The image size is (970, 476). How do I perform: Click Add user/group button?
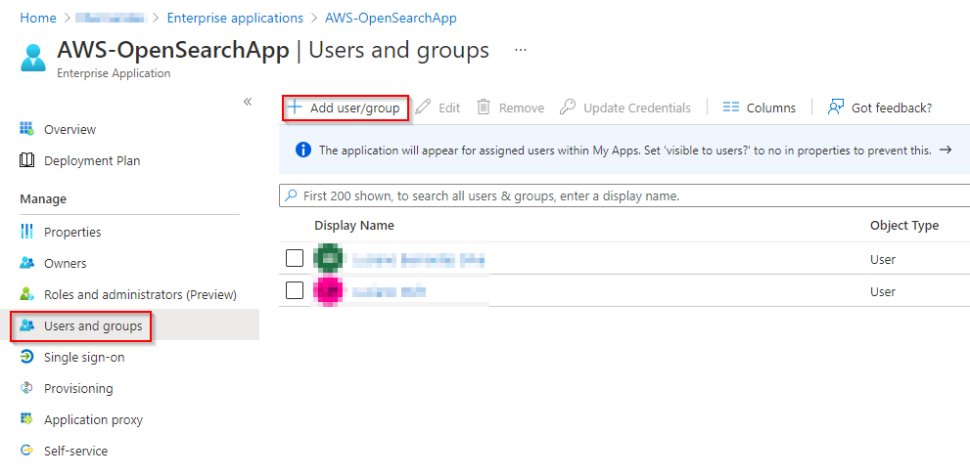coord(346,108)
